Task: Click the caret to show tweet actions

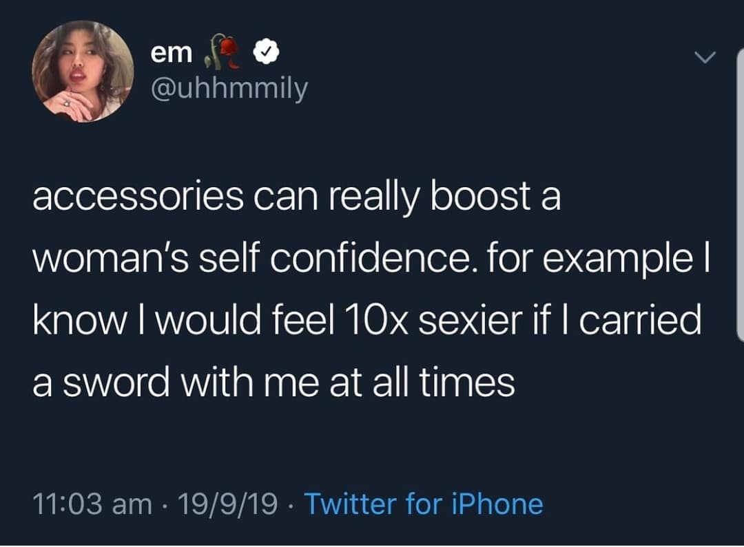Action: pos(705,58)
